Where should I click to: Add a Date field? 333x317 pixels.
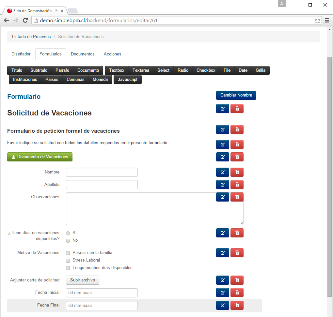click(x=243, y=70)
